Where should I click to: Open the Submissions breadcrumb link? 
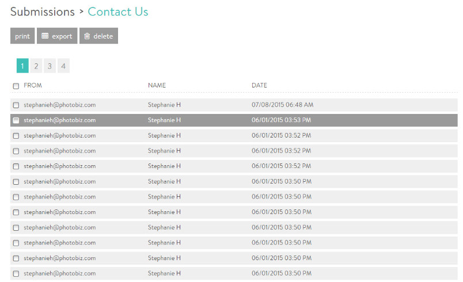tap(43, 12)
